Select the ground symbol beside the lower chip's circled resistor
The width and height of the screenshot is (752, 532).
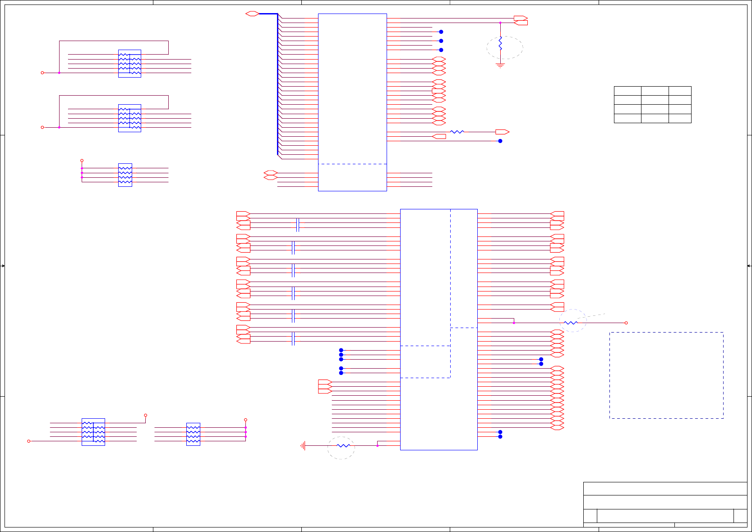point(303,446)
